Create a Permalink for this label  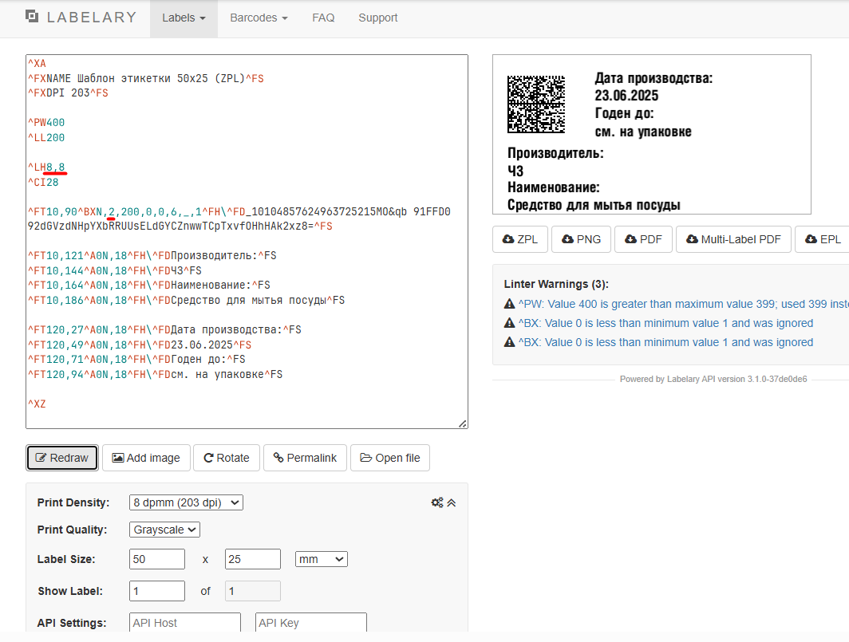point(305,458)
